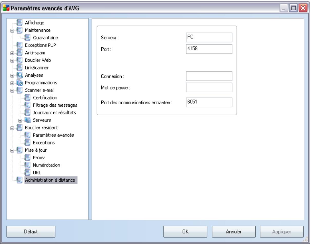Click the Certification item icon
311x244 pixels.
[27, 97]
